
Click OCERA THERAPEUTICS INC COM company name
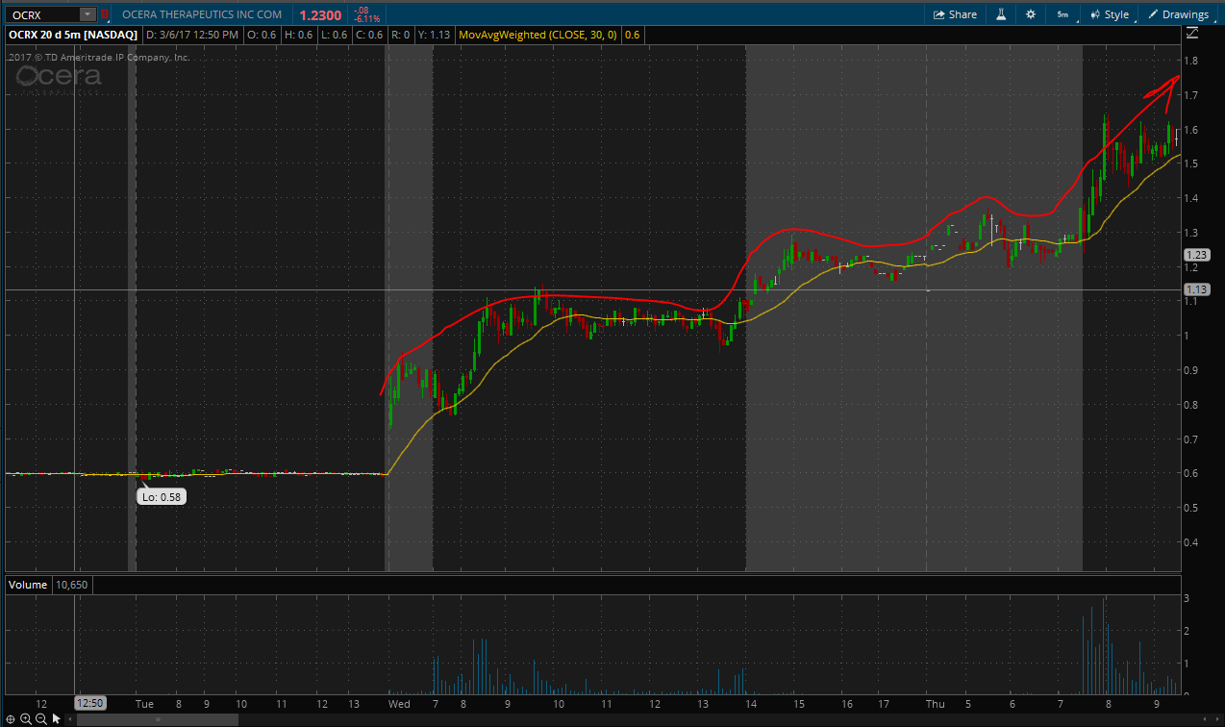coord(202,14)
